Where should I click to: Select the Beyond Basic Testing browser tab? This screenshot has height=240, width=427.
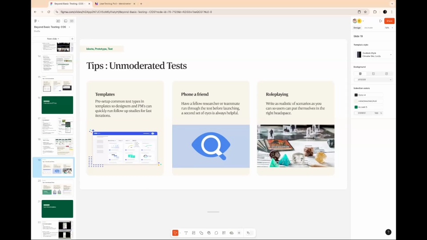click(70, 4)
